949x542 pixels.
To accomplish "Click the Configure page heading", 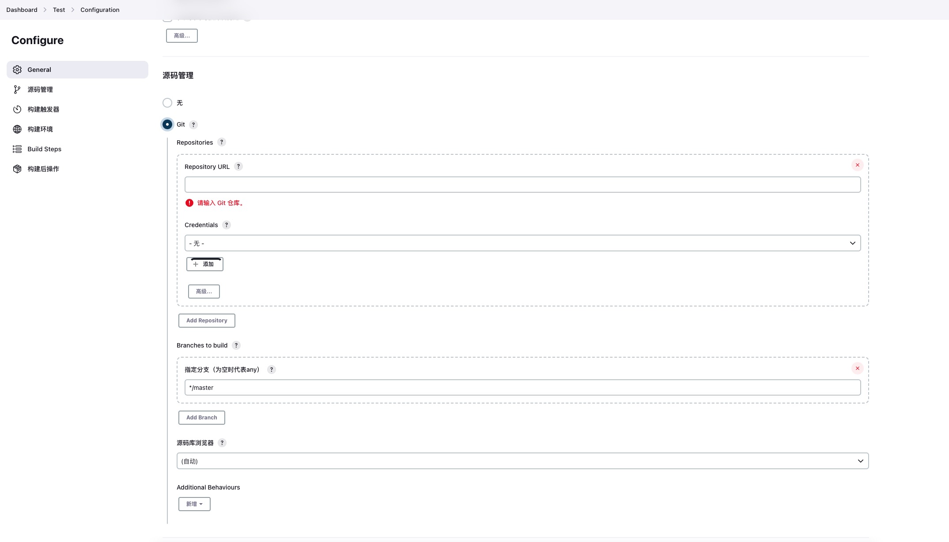I will pos(38,40).
